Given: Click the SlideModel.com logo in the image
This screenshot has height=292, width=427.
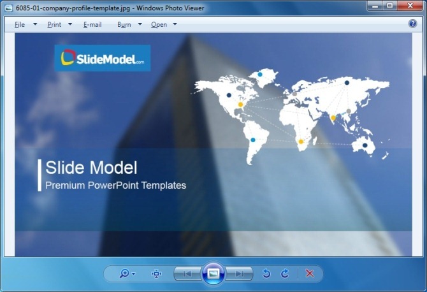Looking at the screenshot, I should (x=103, y=58).
